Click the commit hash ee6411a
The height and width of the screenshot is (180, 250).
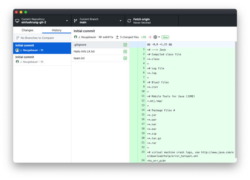click(108, 37)
